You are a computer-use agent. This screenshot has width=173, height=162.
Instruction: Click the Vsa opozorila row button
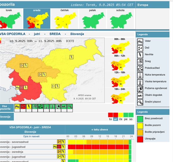click(x=7, y=108)
